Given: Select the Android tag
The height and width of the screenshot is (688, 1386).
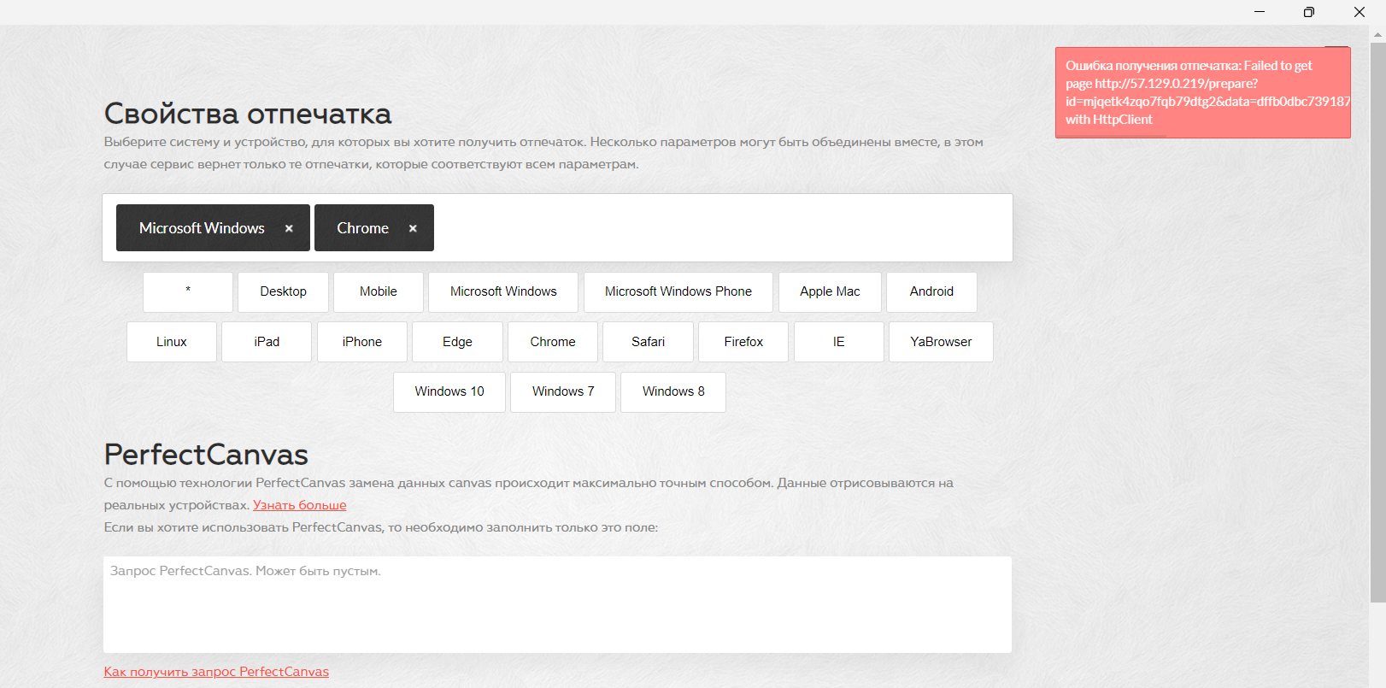Looking at the screenshot, I should tap(931, 291).
